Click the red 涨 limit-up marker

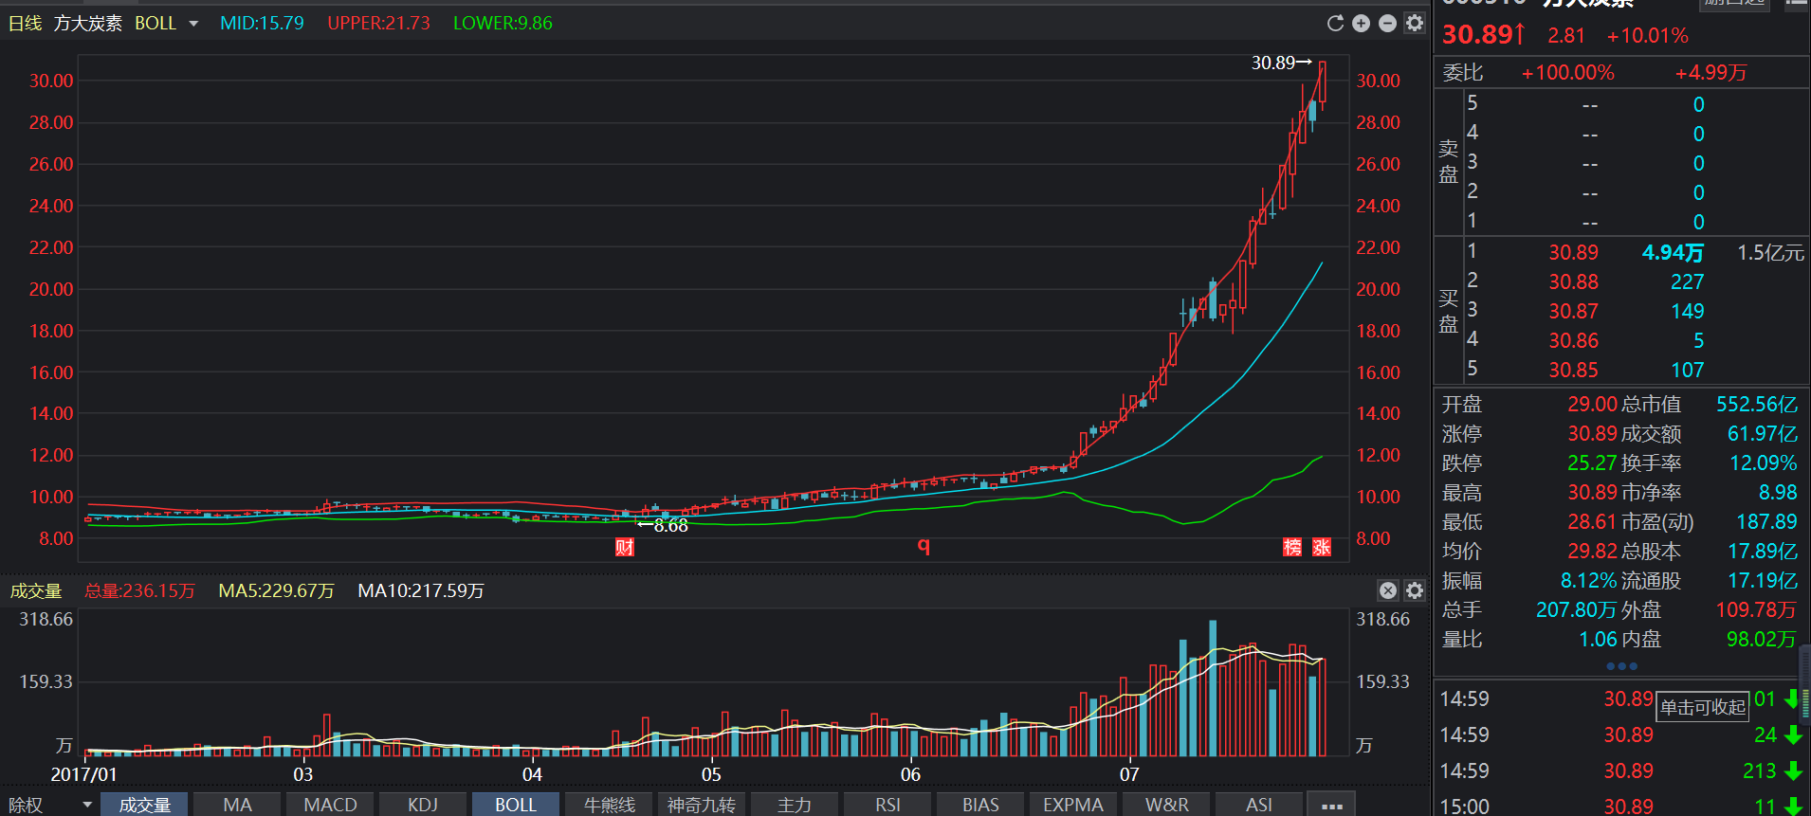point(1322,547)
